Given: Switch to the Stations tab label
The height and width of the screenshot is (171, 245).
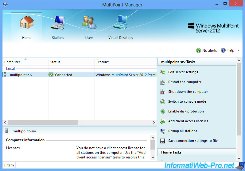Looking at the screenshot, I should coord(58,38).
